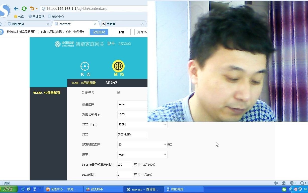Viewport: 308px width, 193px height.
Task: Open the 远程管理 tab
Action: click(111, 83)
